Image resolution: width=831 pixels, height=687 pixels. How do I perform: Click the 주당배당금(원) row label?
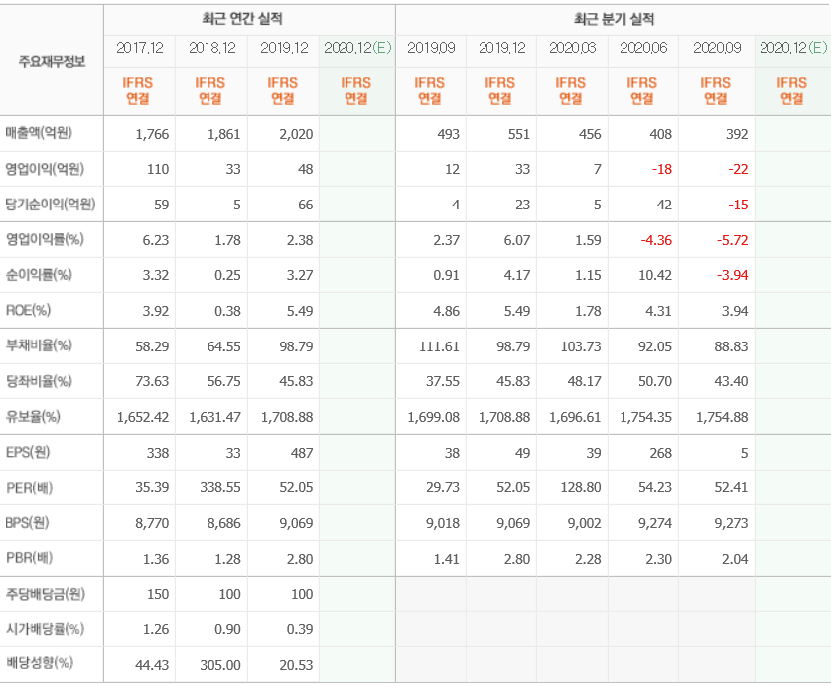[x=45, y=594]
